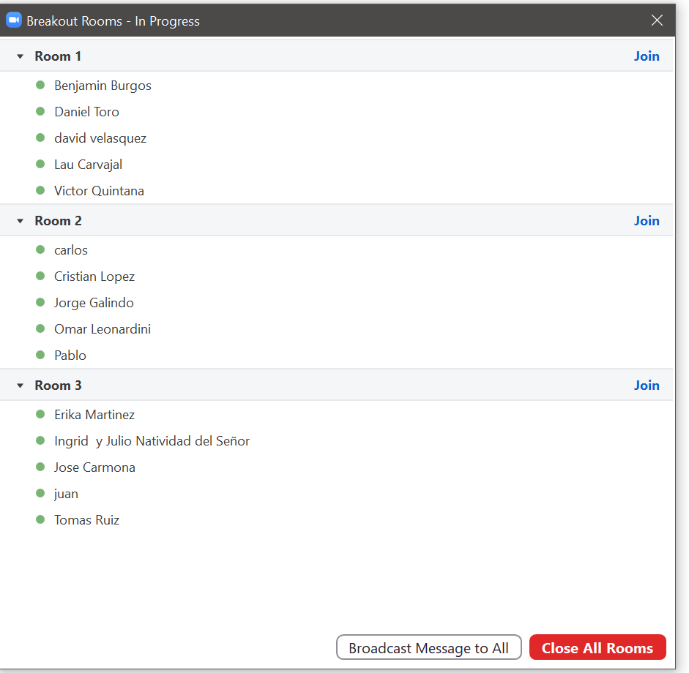Select Victor Quintana in the list
This screenshot has width=689, height=673.
[x=99, y=191]
